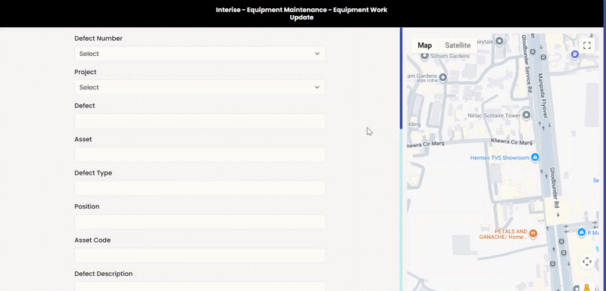606x291 pixels.
Task: Click the form's vertical scrollbar thumb
Action: tap(401, 79)
